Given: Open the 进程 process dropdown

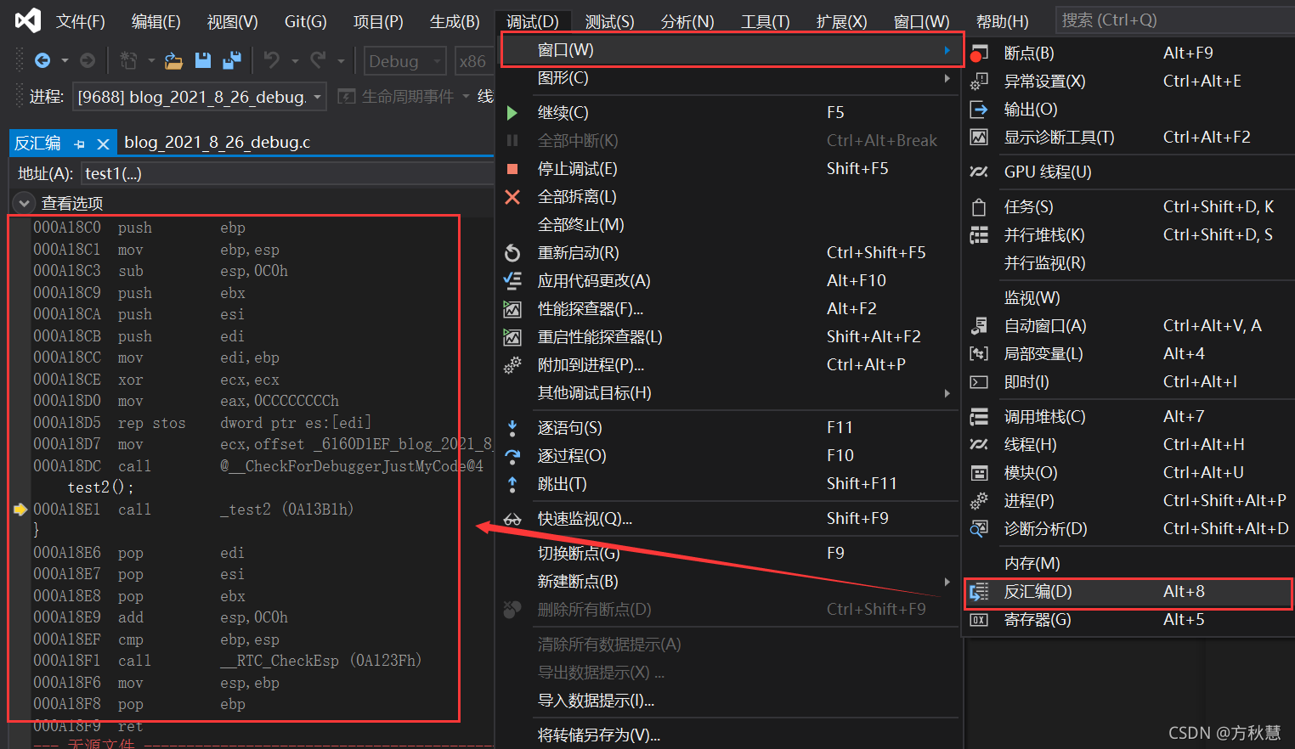Looking at the screenshot, I should click(x=199, y=97).
